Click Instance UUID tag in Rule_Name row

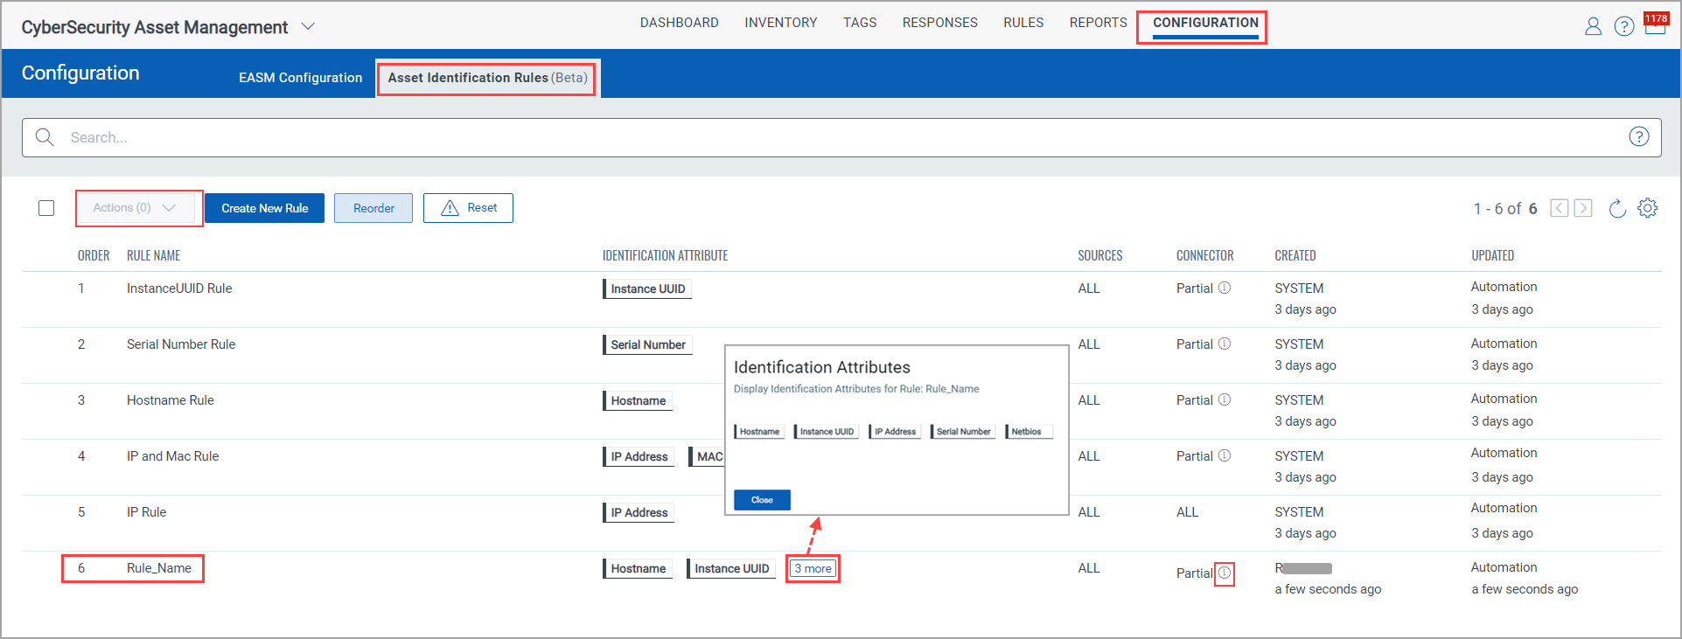731,569
